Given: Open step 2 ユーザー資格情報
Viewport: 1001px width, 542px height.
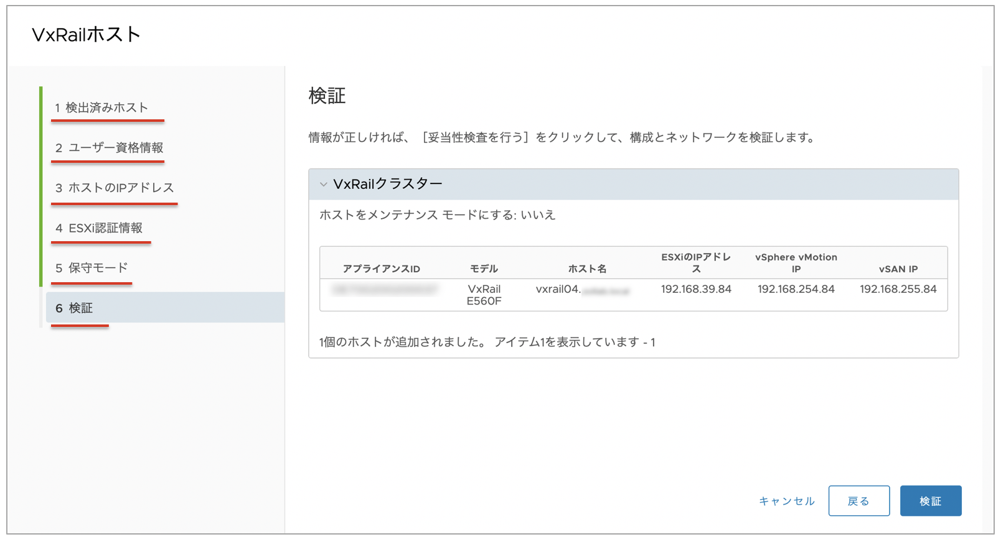Looking at the screenshot, I should pos(109,148).
